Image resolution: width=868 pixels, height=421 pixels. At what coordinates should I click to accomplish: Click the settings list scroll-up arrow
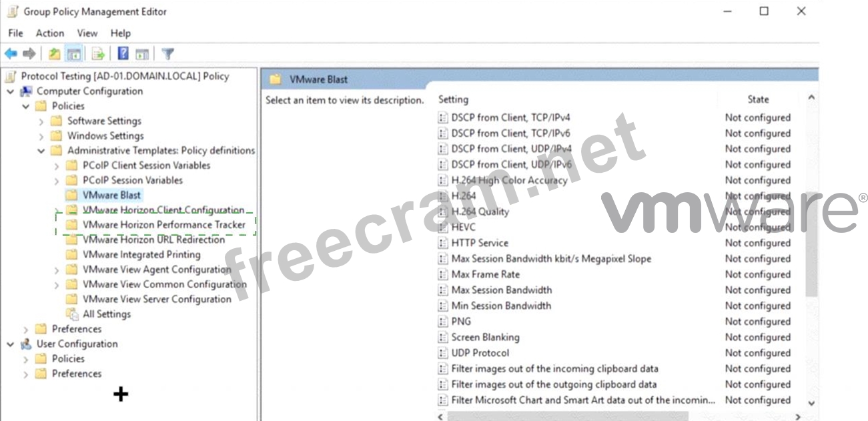tap(811, 98)
